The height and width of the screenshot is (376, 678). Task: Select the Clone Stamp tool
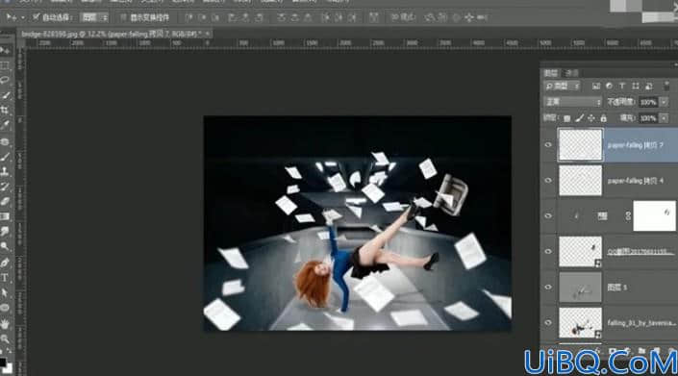(x=5, y=171)
